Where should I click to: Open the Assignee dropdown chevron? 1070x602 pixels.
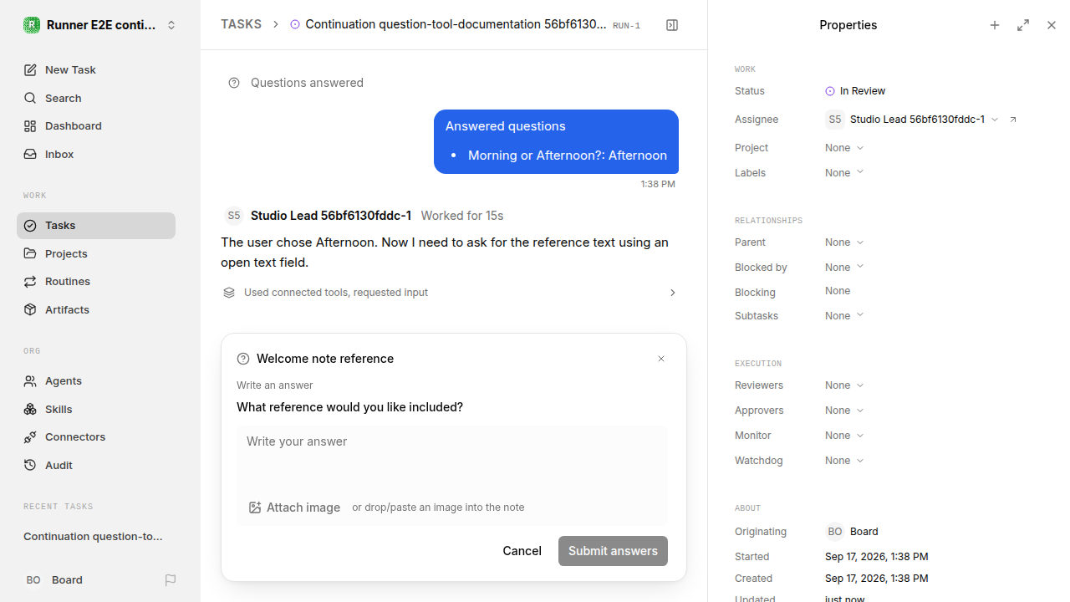[x=995, y=120]
